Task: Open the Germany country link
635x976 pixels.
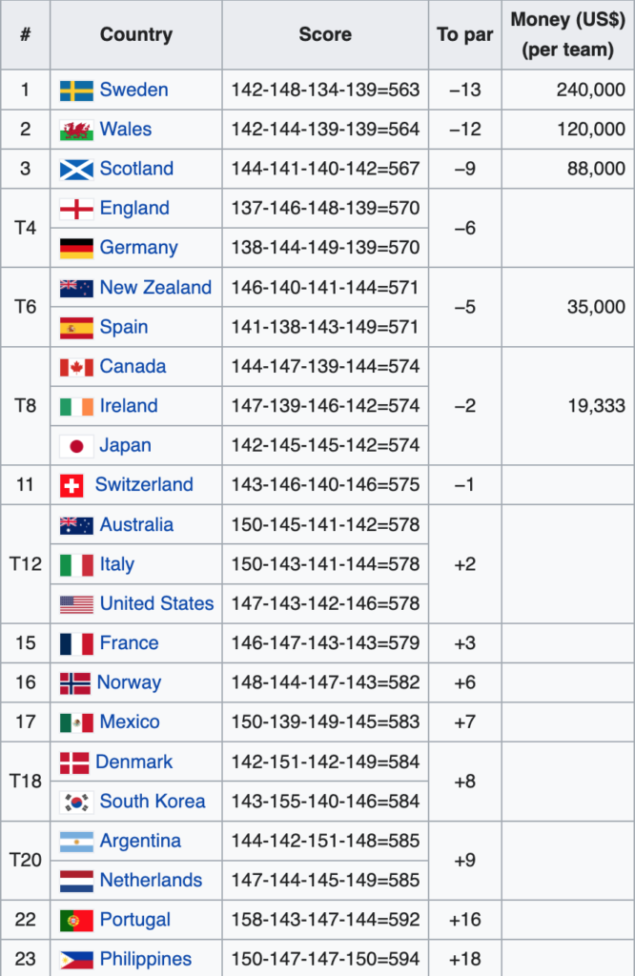Action: (138, 248)
